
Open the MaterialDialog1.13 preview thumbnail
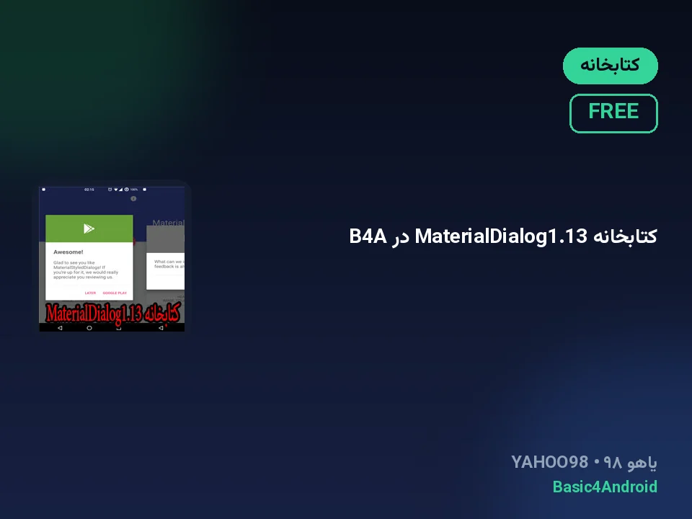112,259
